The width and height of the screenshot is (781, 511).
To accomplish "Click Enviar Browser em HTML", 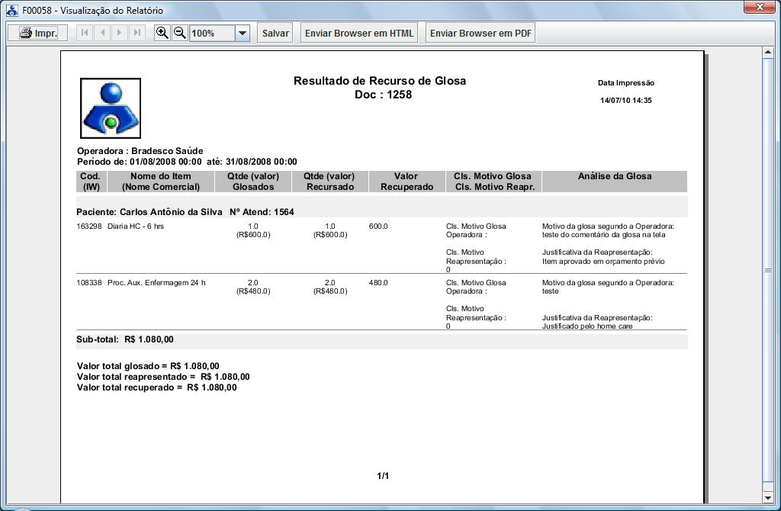I will [359, 33].
